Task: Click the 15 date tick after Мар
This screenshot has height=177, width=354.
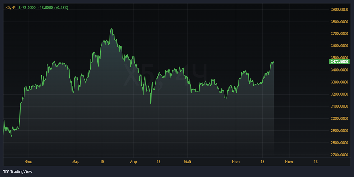Action: pos(102,162)
